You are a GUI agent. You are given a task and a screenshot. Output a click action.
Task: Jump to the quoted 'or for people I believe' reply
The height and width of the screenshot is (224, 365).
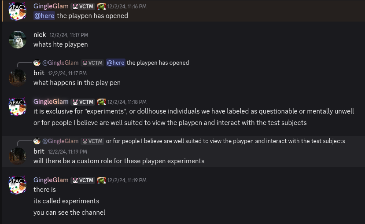[x=225, y=141]
